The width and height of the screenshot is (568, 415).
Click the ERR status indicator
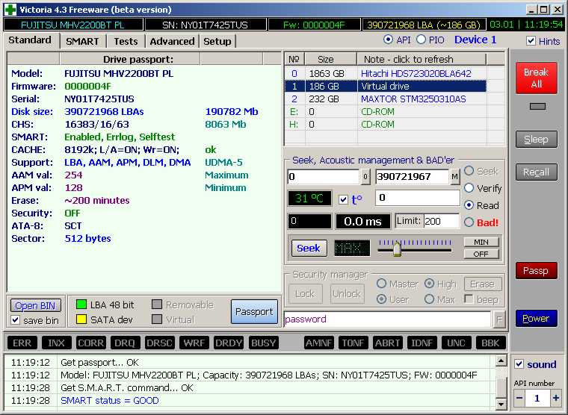click(x=22, y=343)
